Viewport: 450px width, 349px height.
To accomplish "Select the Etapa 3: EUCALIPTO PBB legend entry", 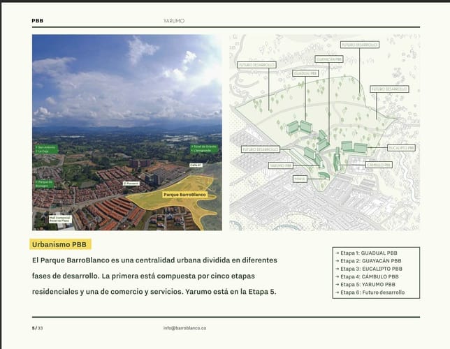I will 369,269.
